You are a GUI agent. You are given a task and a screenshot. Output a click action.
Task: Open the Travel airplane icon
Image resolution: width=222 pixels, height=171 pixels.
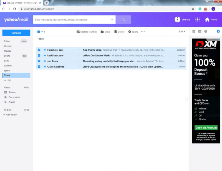(x=6, y=102)
